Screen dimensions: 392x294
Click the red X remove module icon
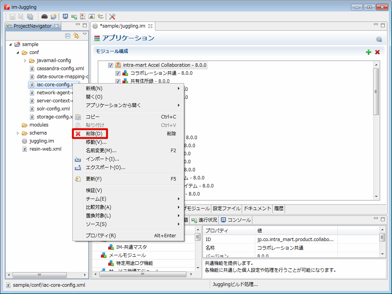coord(377,52)
